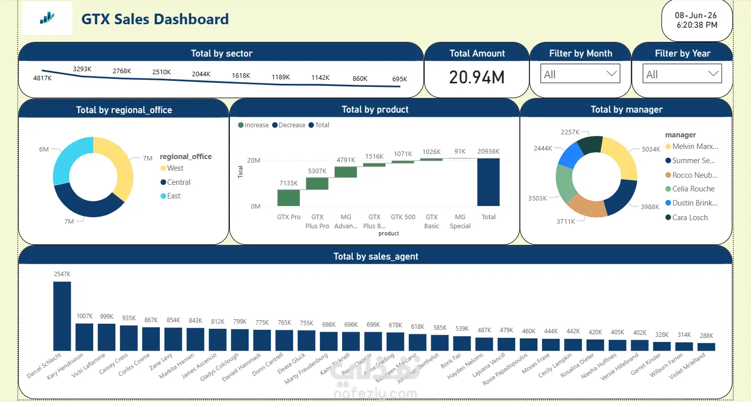Click the 695K sector data label
The image size is (751, 402).
pyautogui.click(x=400, y=79)
